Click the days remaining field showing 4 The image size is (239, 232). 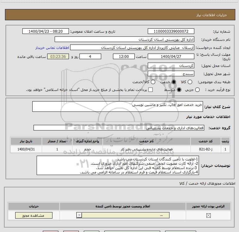click(x=90, y=56)
